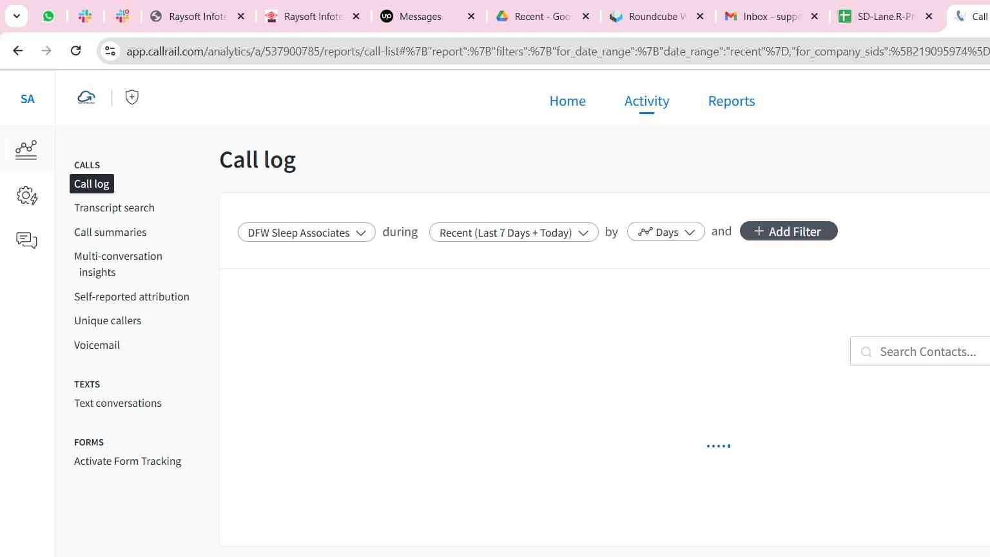Viewport: 990px width, 557px height.
Task: Open Call summaries
Action: point(110,232)
